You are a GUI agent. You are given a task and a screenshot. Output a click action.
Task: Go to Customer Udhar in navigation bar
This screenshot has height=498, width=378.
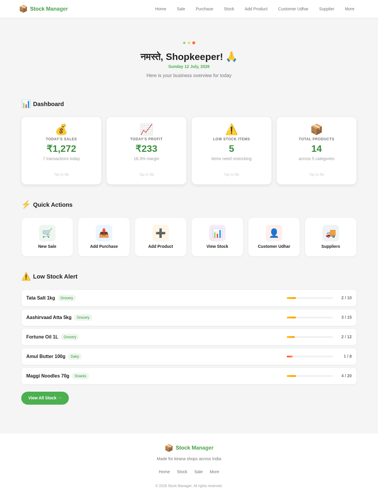(x=293, y=9)
